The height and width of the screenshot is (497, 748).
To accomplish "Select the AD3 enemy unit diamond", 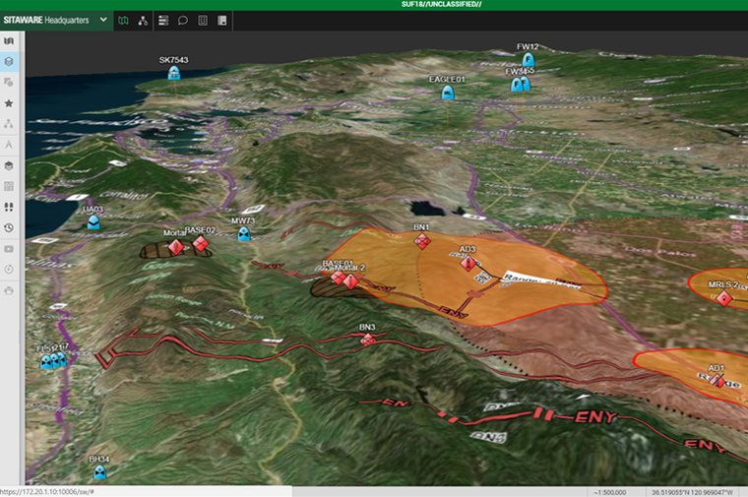I will 468,263.
